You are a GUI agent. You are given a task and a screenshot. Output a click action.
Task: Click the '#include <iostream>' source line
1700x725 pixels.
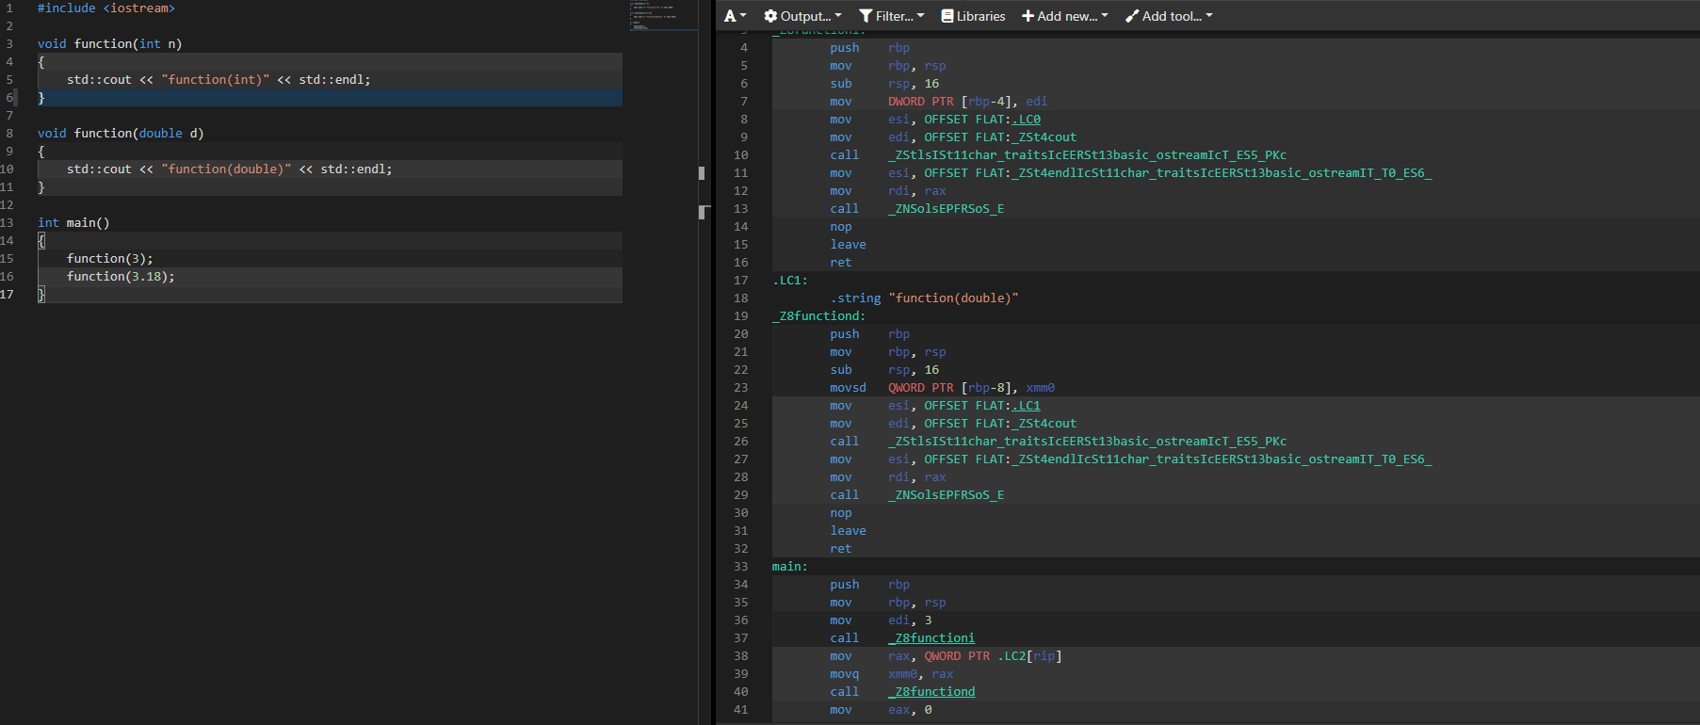tap(106, 8)
